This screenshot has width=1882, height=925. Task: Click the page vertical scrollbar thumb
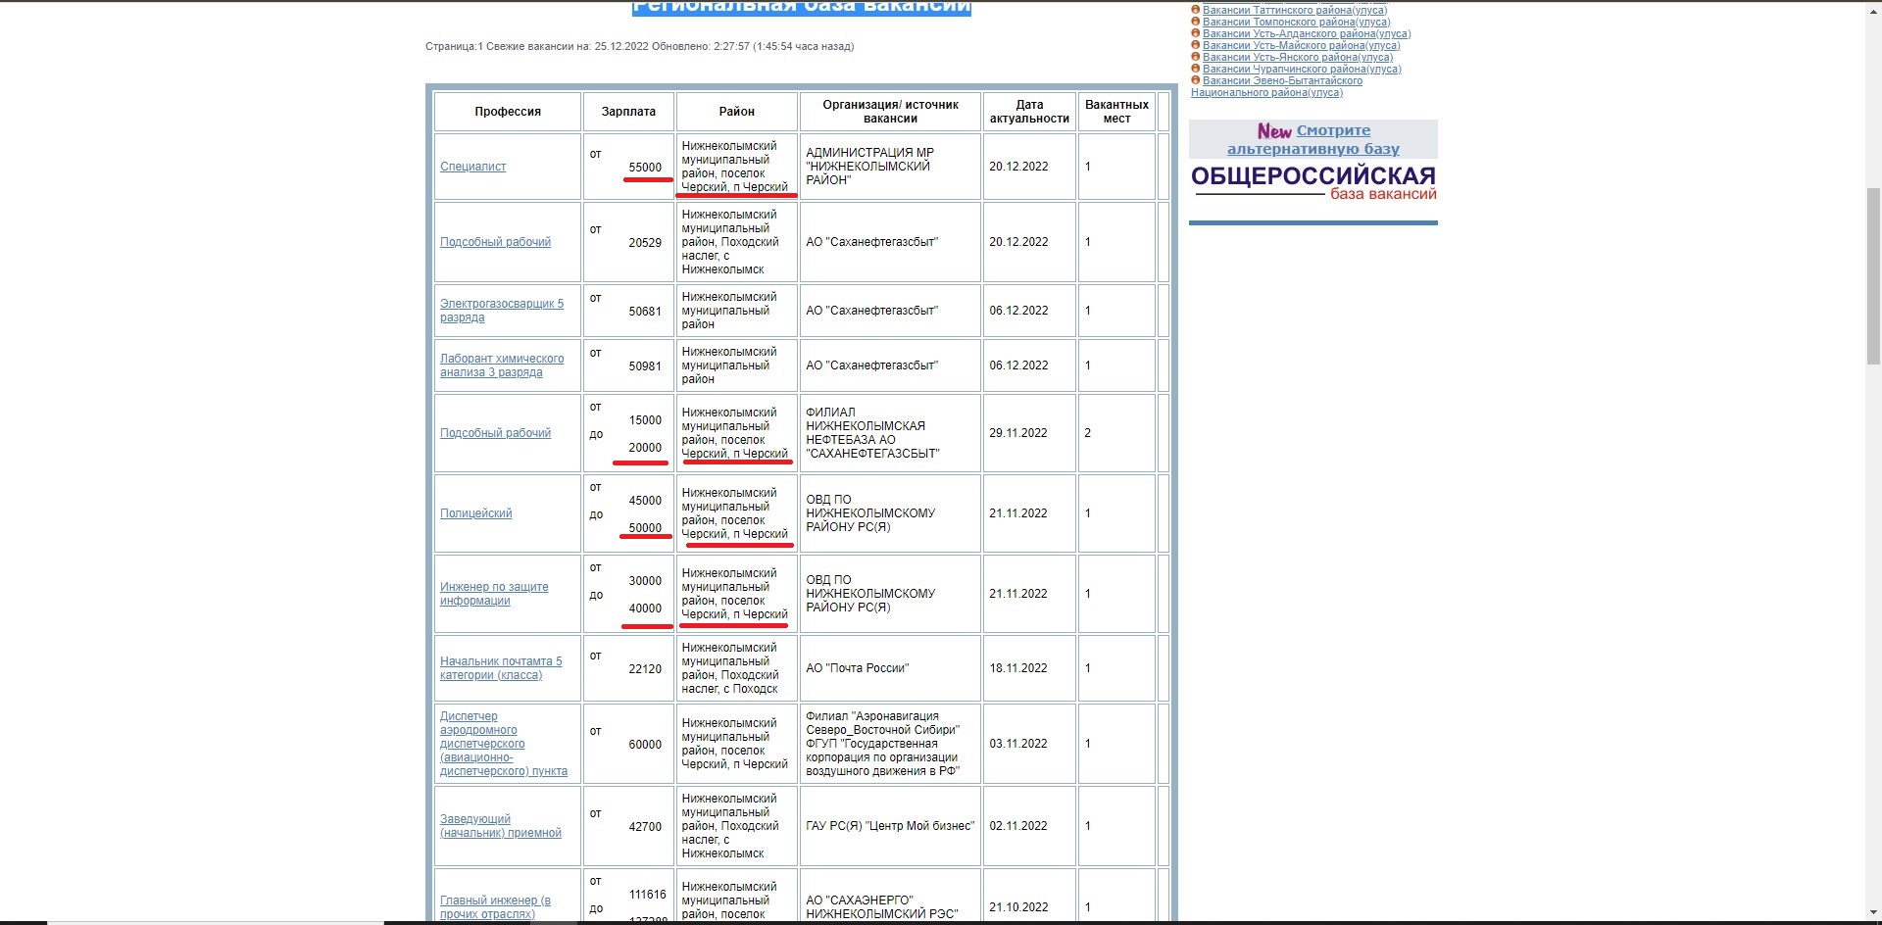1873,274
